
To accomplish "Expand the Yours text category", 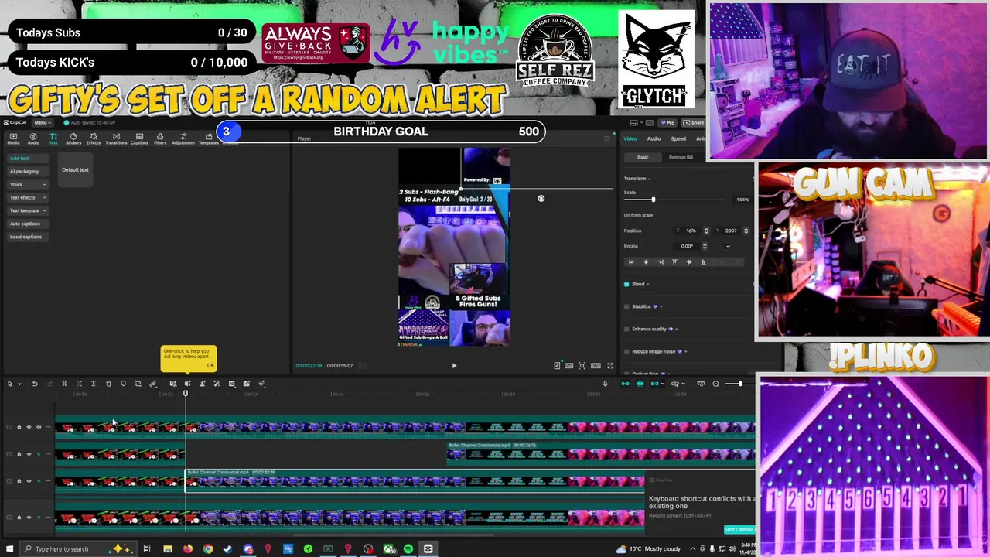I will (26, 184).
